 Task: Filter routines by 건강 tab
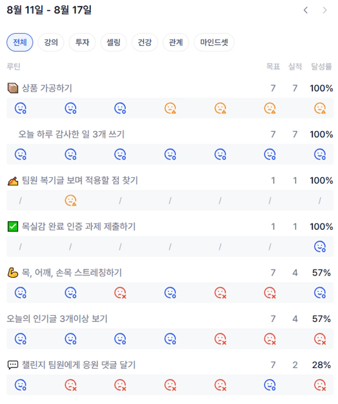[x=145, y=42]
